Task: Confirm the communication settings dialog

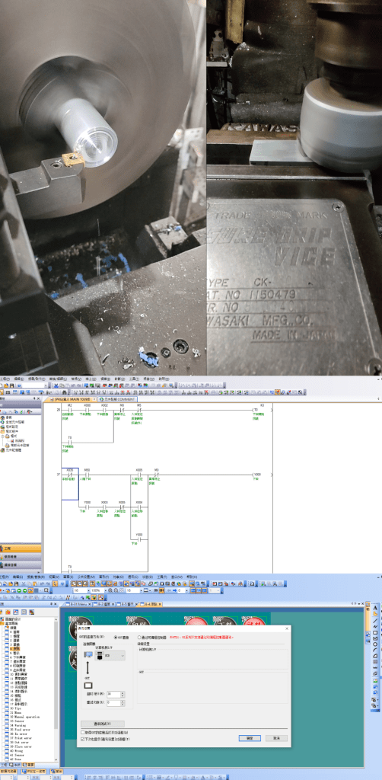Action: 250,737
